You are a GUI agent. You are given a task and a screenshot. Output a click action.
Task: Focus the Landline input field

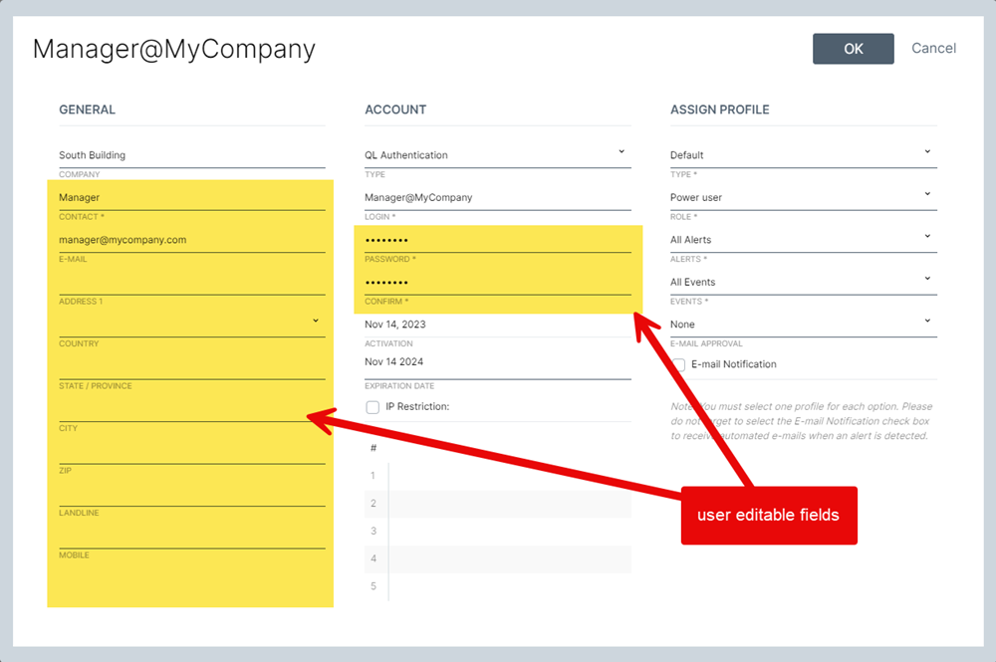pos(192,495)
